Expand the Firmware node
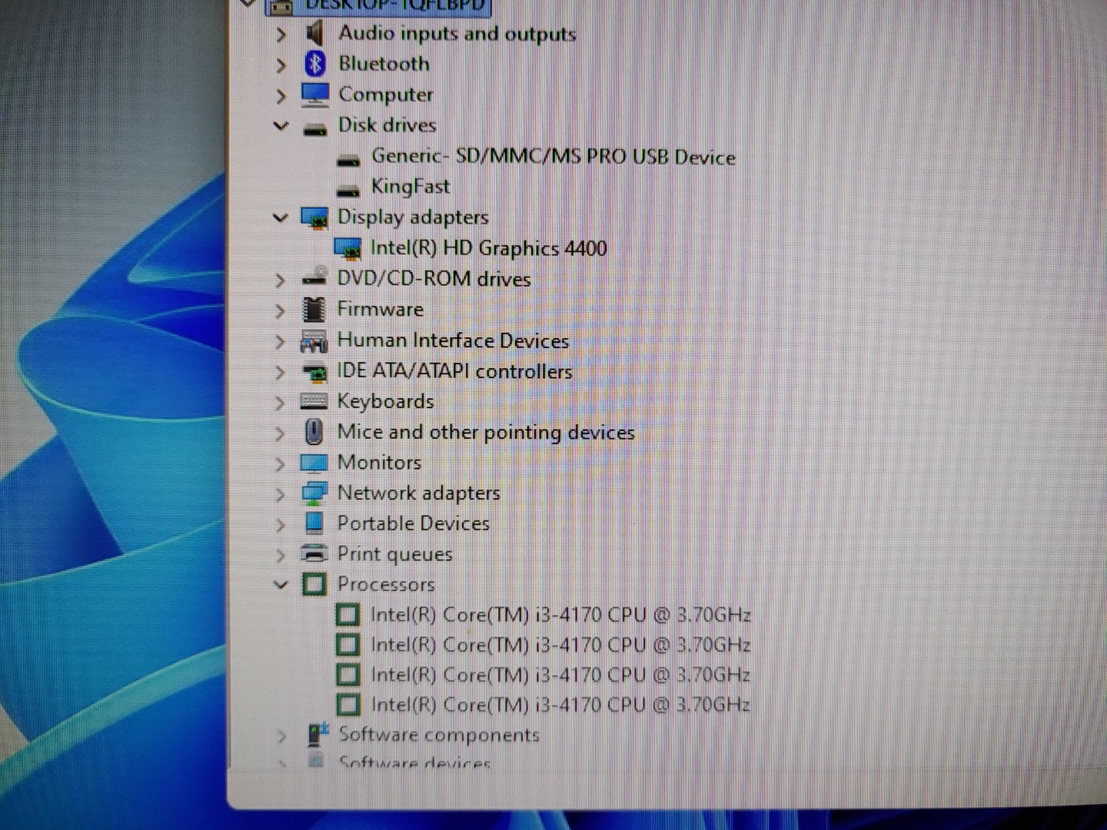Screen dimensions: 1107x830 click(281, 310)
